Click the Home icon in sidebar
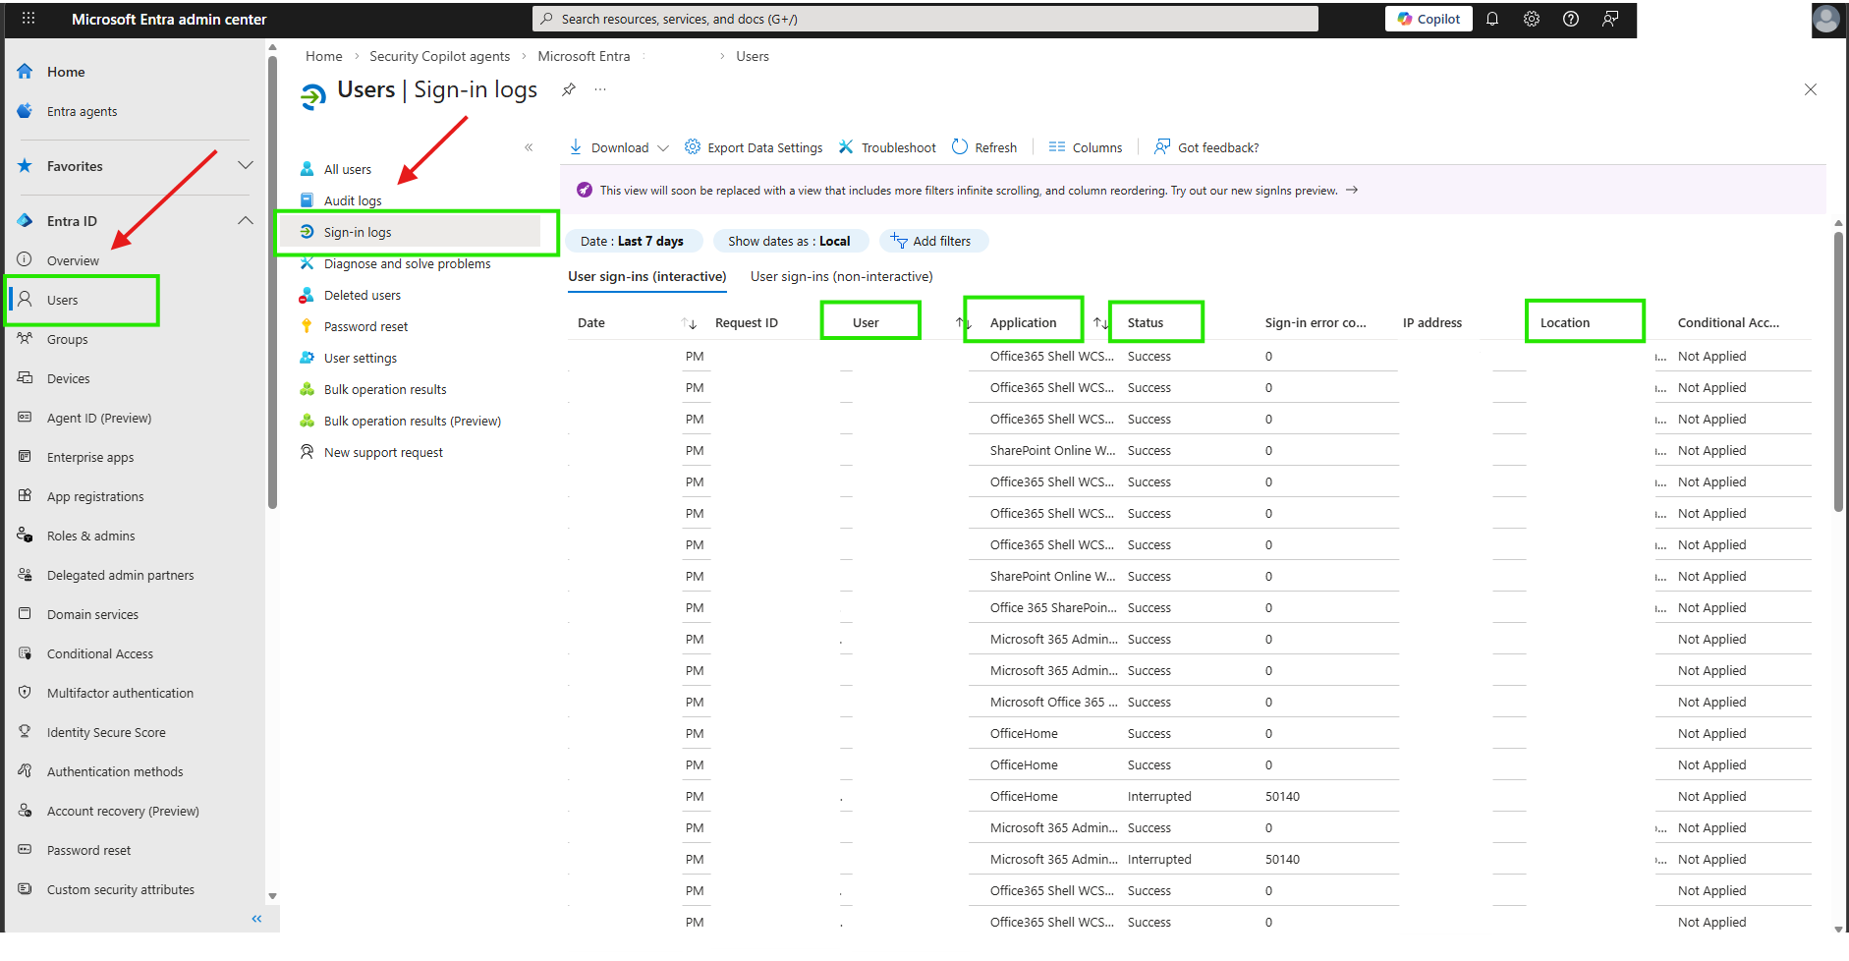This screenshot has height=961, width=1849. tap(26, 72)
